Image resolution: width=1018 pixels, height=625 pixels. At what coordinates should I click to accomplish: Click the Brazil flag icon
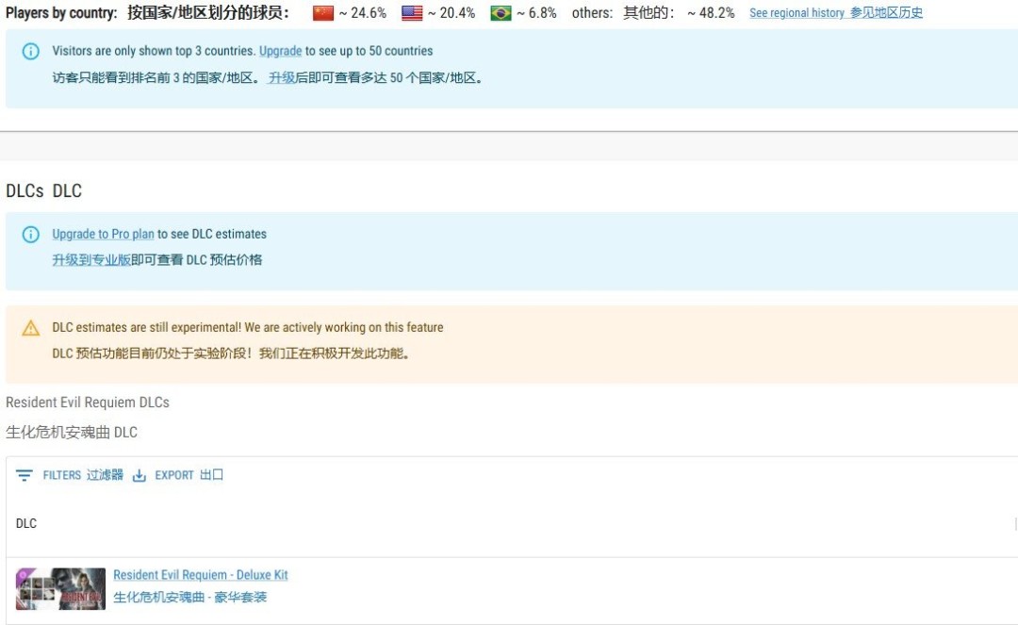click(x=500, y=12)
